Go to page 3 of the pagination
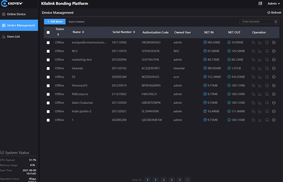 (x=172, y=180)
